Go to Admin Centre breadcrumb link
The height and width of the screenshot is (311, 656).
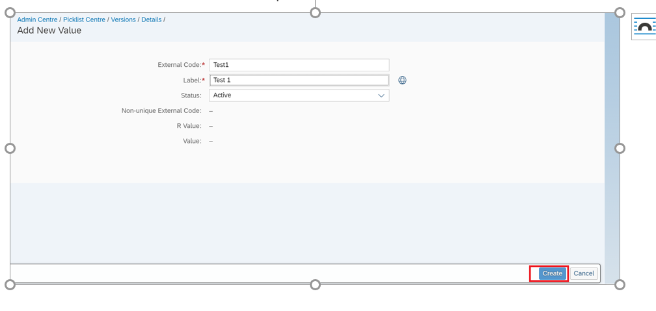(x=37, y=19)
